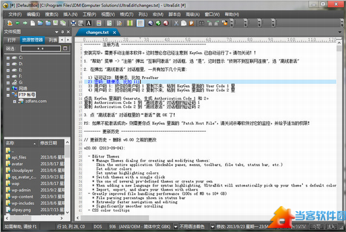
Task: Switch to the 打开 tab in file view
Action: click(11, 40)
